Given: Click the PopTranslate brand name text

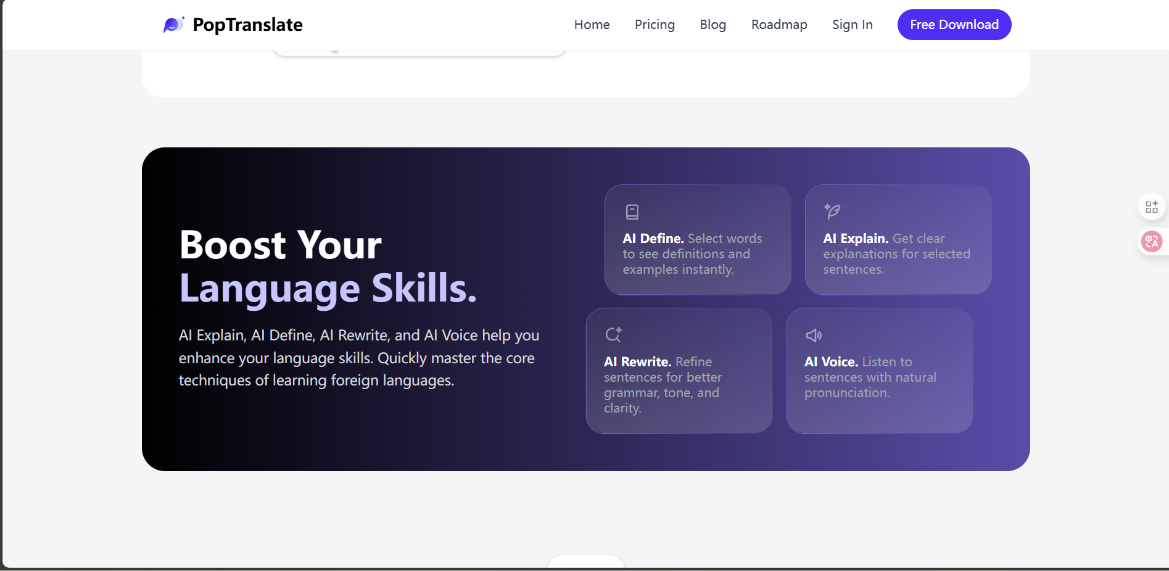Looking at the screenshot, I should click(247, 25).
